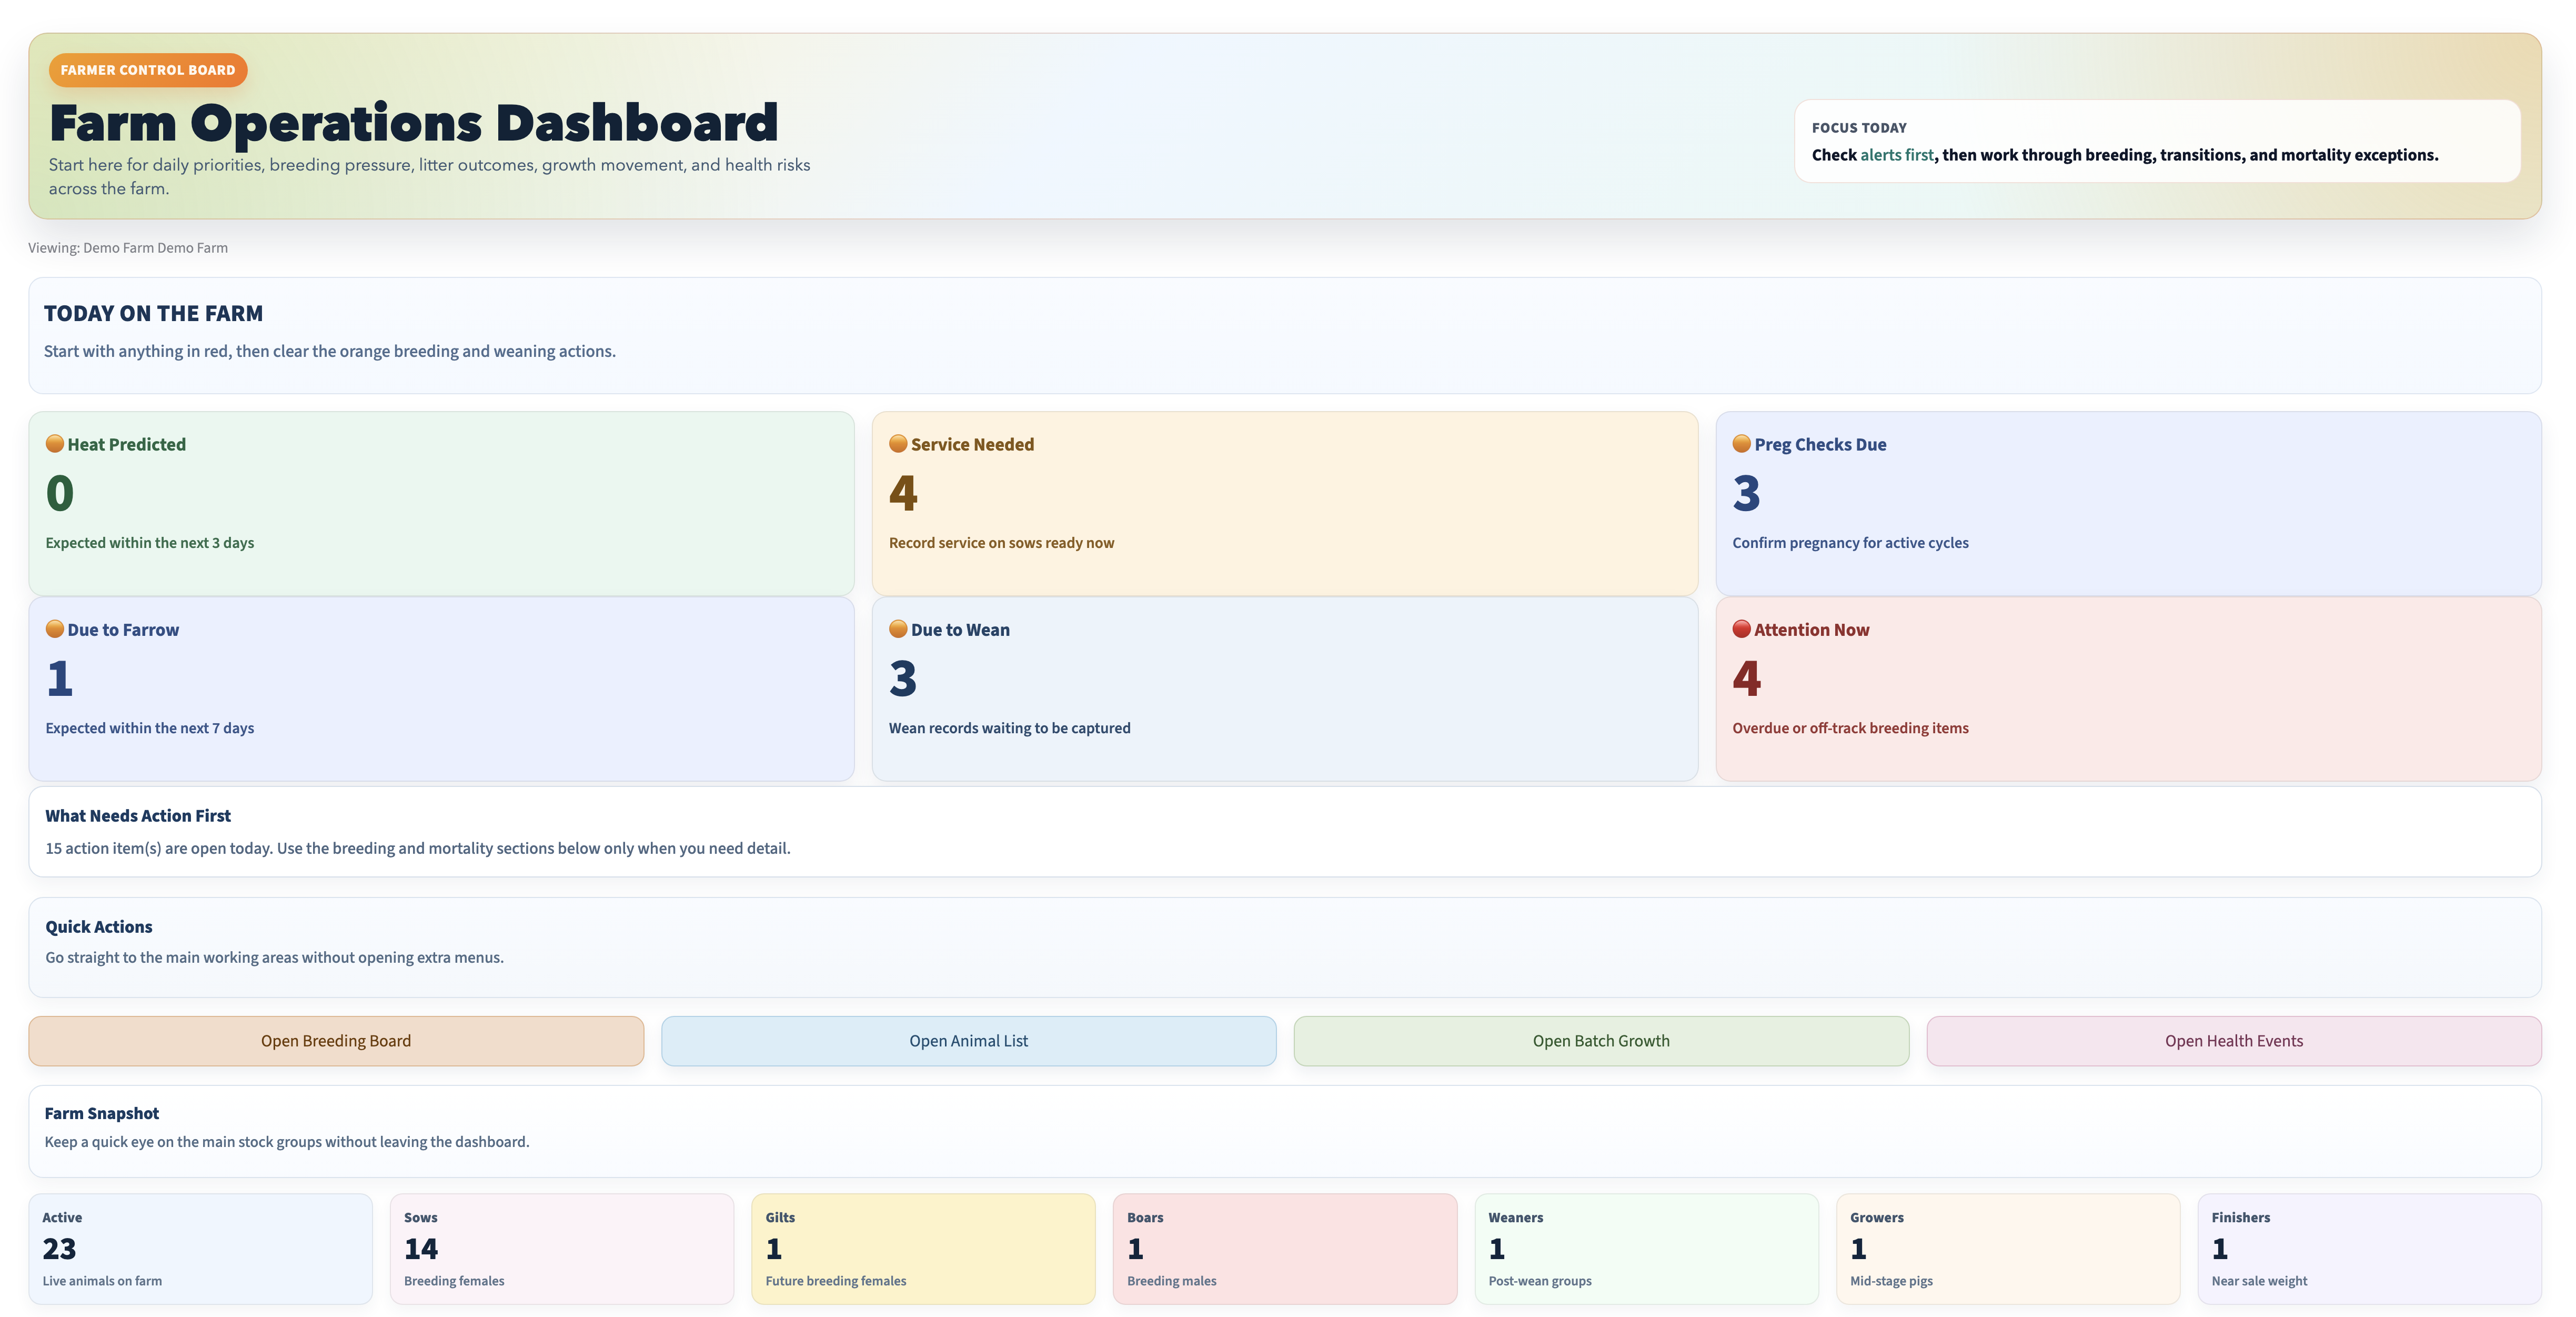Open the Sows snapshot card
This screenshot has height=1317, width=2576.
(x=561, y=1249)
